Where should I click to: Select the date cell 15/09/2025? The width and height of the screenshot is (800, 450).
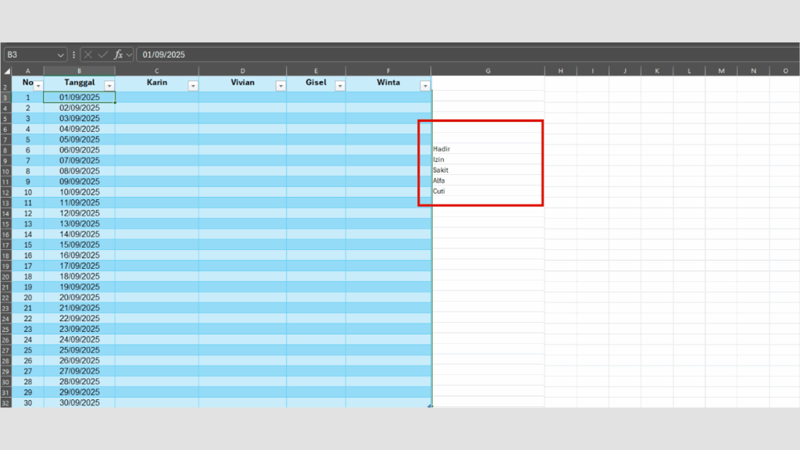[x=80, y=245]
